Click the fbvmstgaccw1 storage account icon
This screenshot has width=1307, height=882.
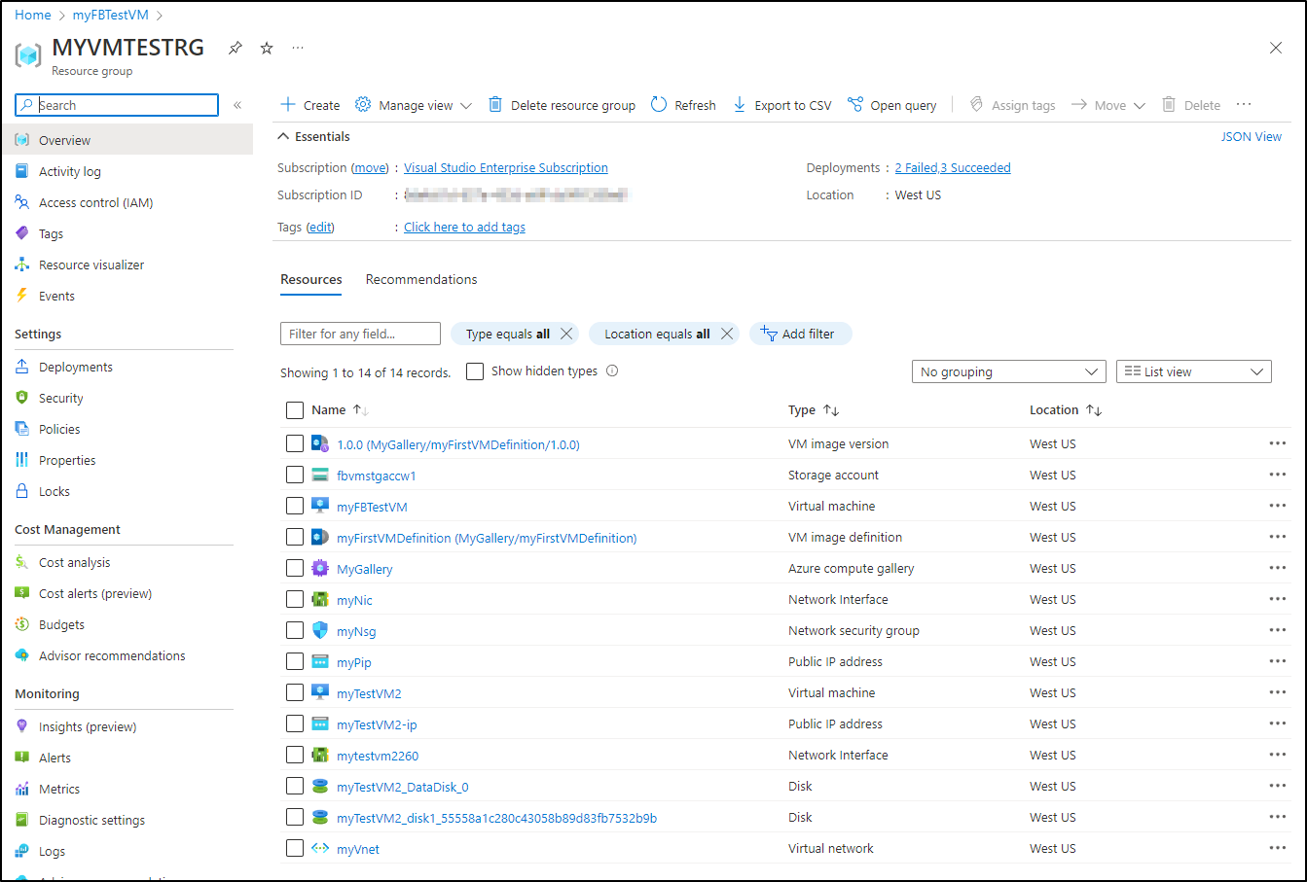click(320, 475)
